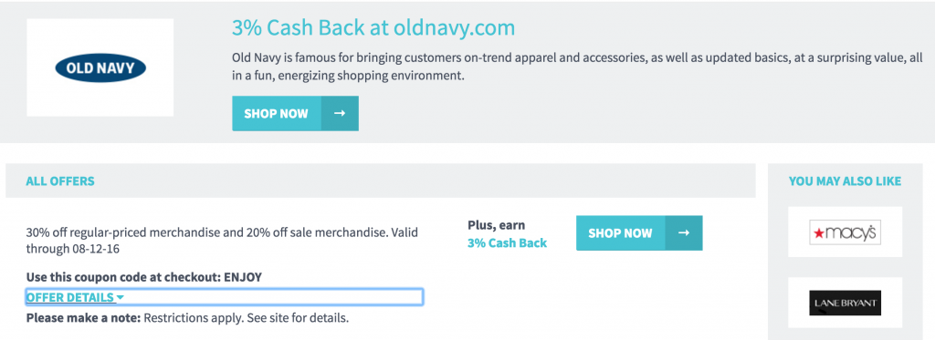Click the Shop Now label under the Old Navy description
The image size is (935, 340).
point(276,113)
